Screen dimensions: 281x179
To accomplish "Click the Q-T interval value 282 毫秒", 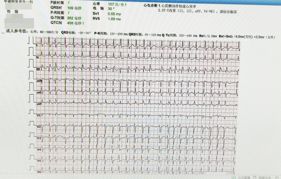I will click(x=74, y=18).
